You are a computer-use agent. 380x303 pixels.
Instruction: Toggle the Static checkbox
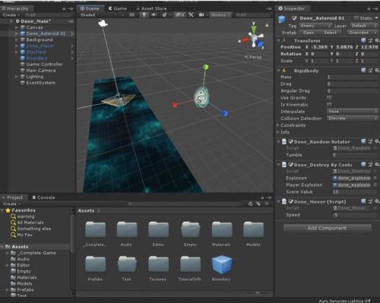point(356,18)
